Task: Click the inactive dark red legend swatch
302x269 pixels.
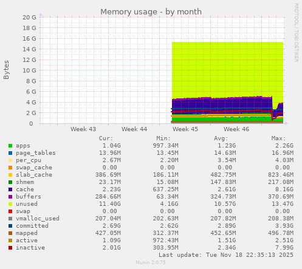Action: 10,248
